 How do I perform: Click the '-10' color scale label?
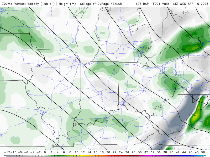coord(13,152)
